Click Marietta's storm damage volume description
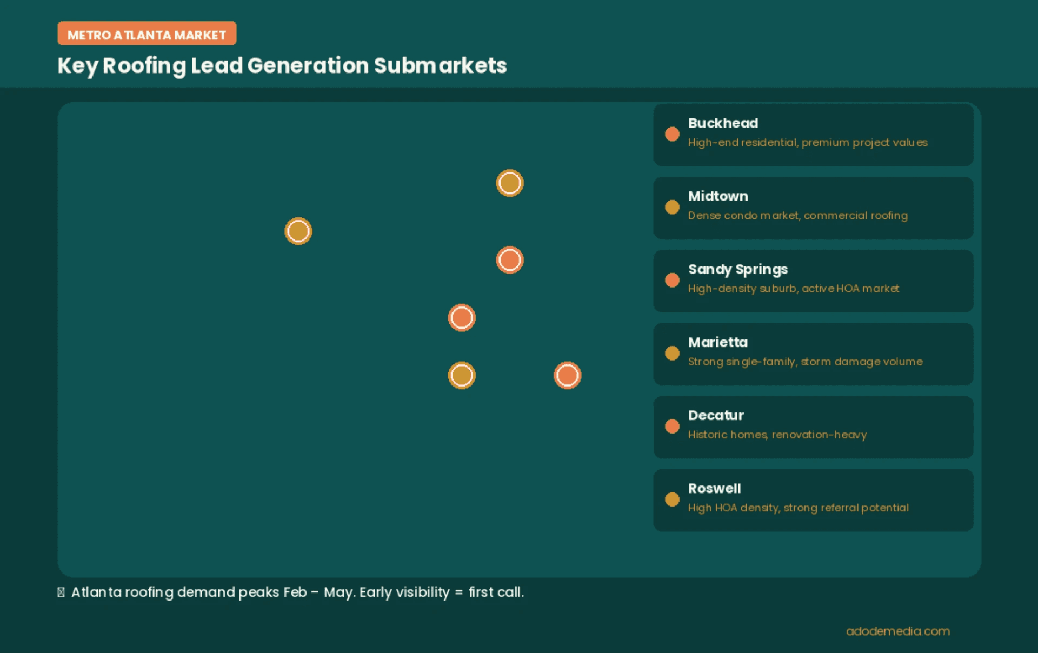Viewport: 1038px width, 653px height. [805, 362]
